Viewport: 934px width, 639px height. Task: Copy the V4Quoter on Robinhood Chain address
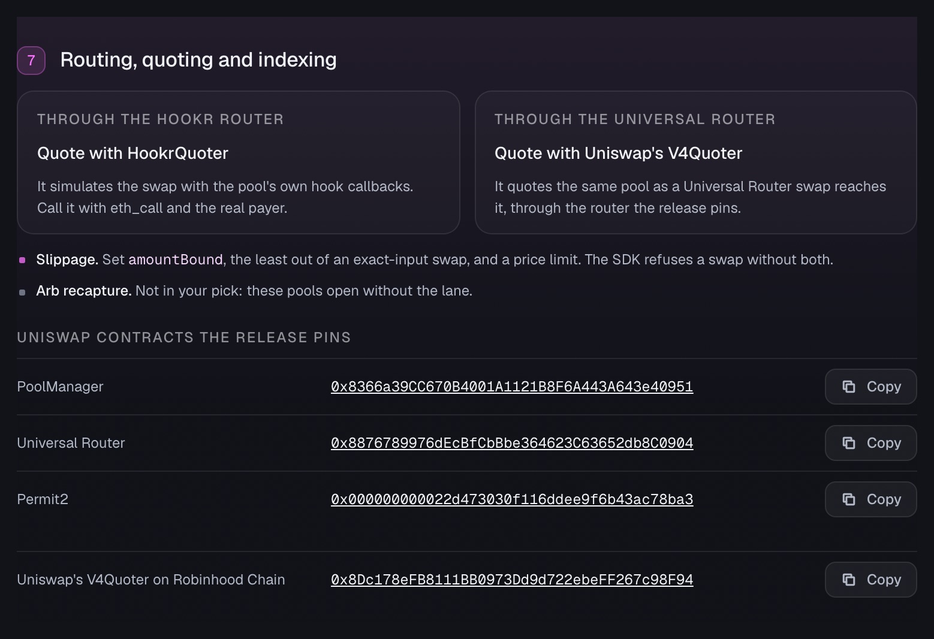(x=870, y=580)
